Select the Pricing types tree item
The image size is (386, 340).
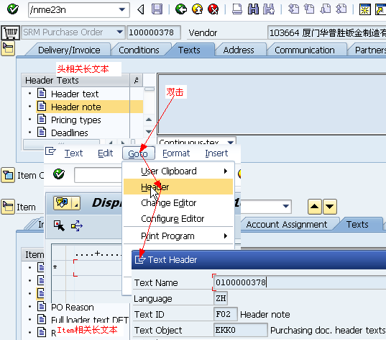pos(75,120)
